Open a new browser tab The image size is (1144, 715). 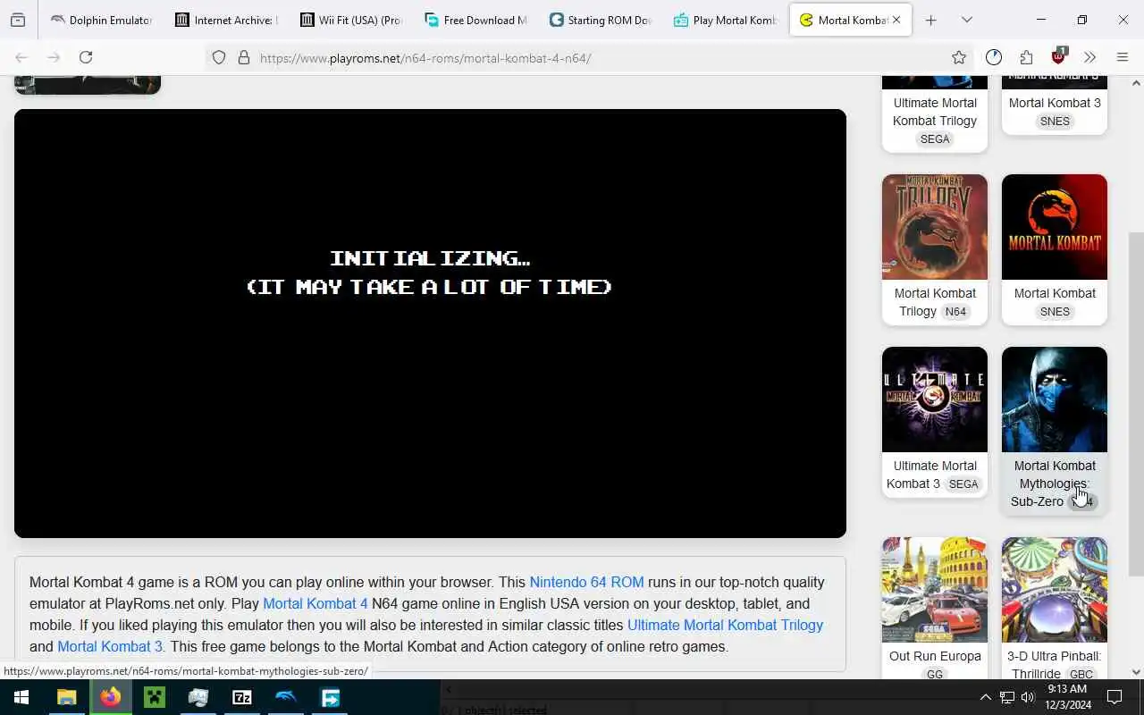pos(930,20)
